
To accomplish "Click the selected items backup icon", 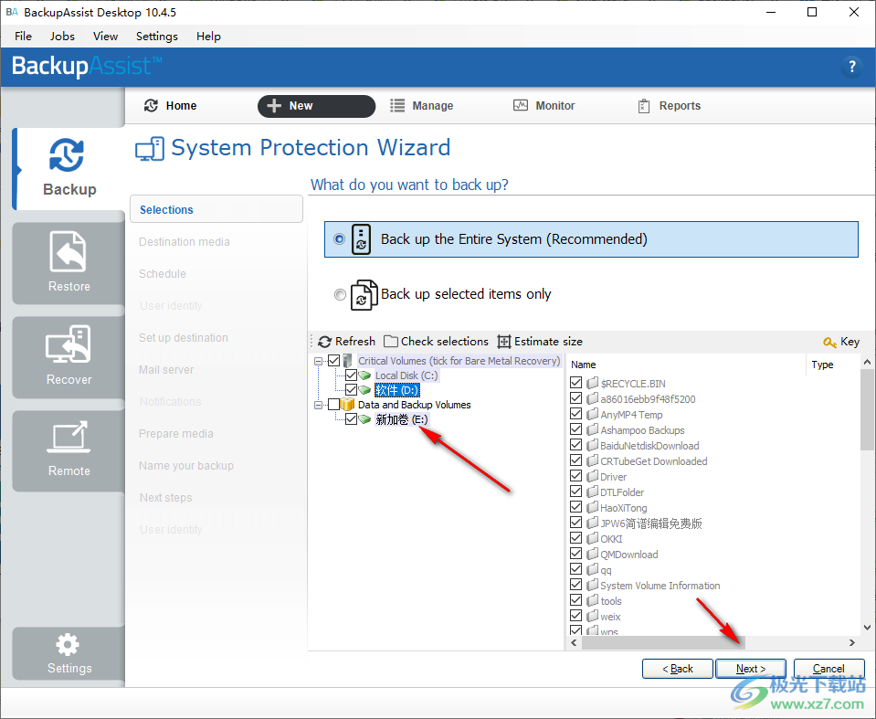I will coord(364,294).
